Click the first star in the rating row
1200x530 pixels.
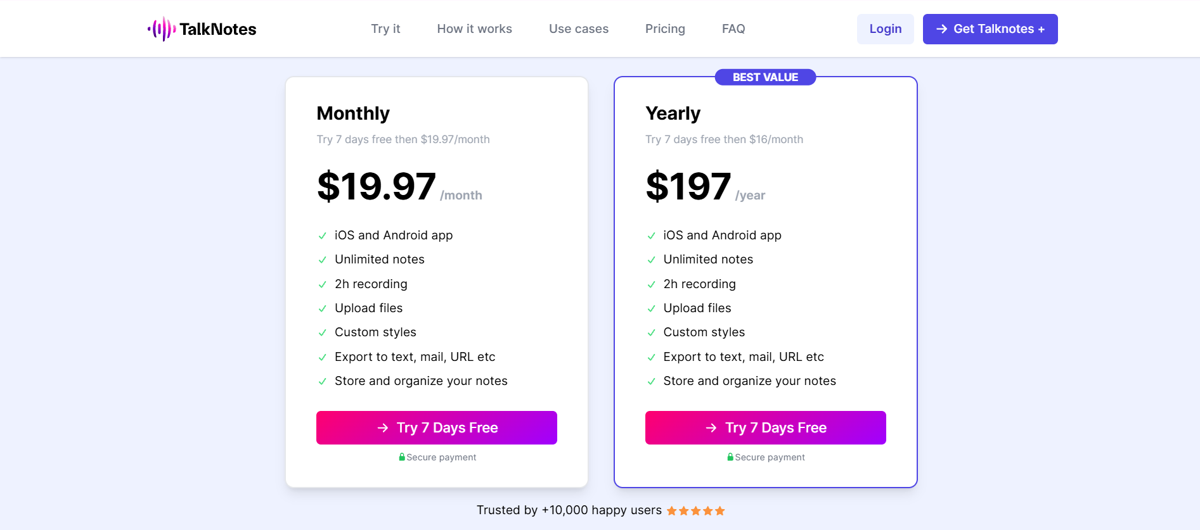click(x=671, y=510)
